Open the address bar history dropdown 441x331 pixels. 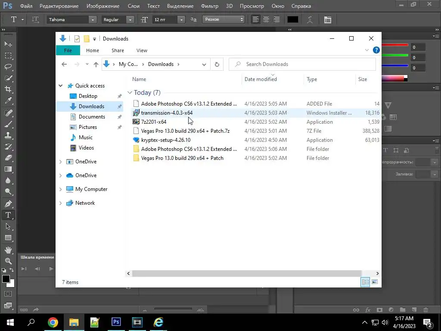(x=204, y=65)
